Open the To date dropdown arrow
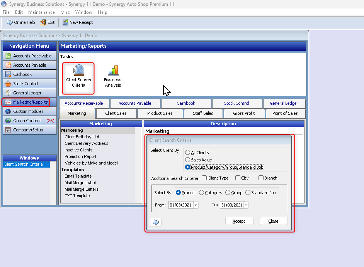The height and width of the screenshot is (267, 364). pyautogui.click(x=246, y=205)
